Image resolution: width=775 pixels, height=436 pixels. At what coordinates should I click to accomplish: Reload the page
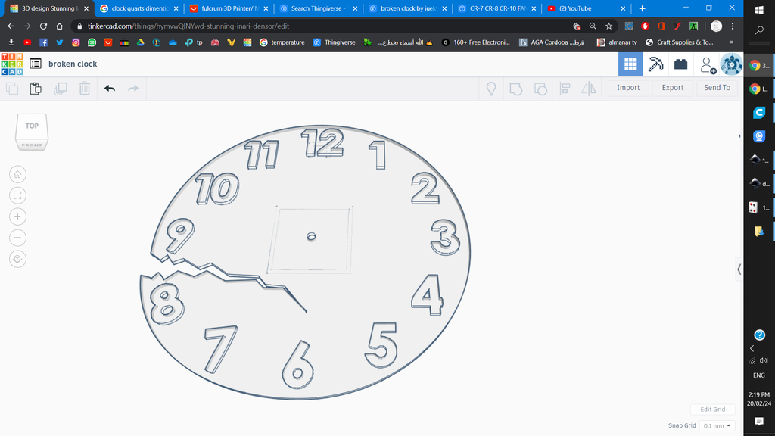(x=43, y=26)
